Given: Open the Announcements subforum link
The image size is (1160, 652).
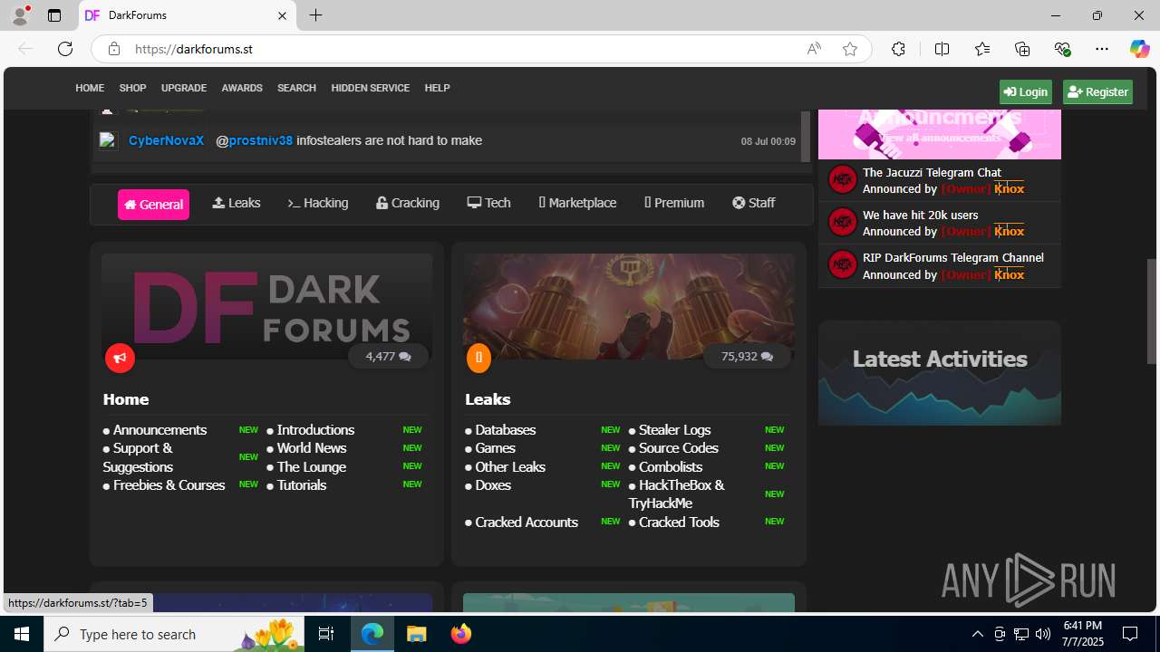Looking at the screenshot, I should pyautogui.click(x=159, y=430).
